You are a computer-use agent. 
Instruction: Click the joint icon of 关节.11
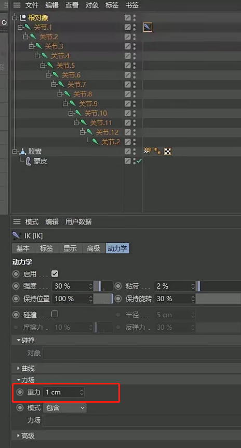tap(84, 122)
